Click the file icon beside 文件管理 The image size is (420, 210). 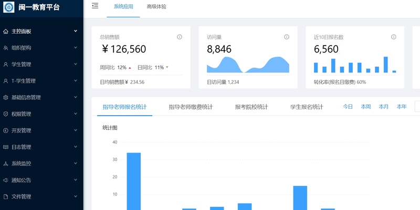[x=6, y=196]
